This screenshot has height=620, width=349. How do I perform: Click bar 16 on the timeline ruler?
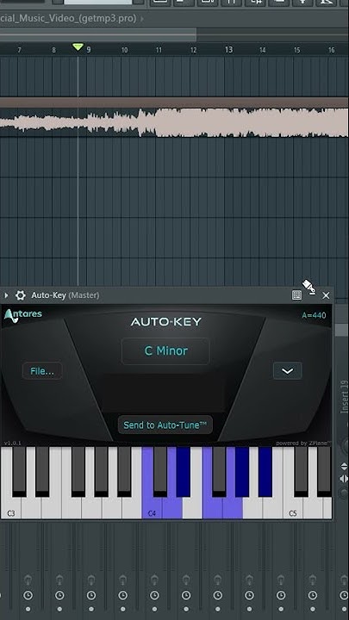(331, 50)
